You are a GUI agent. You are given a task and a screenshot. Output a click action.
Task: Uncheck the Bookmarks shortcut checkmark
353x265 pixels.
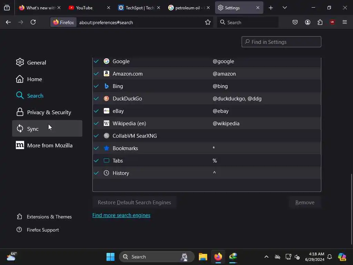(96, 148)
